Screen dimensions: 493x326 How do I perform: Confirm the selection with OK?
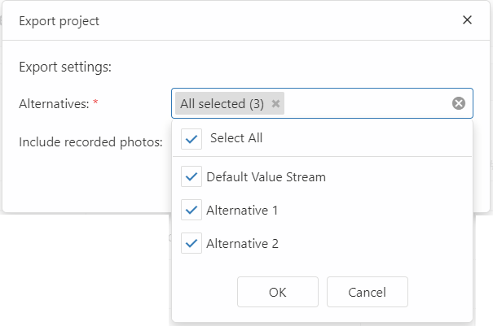coord(277,292)
